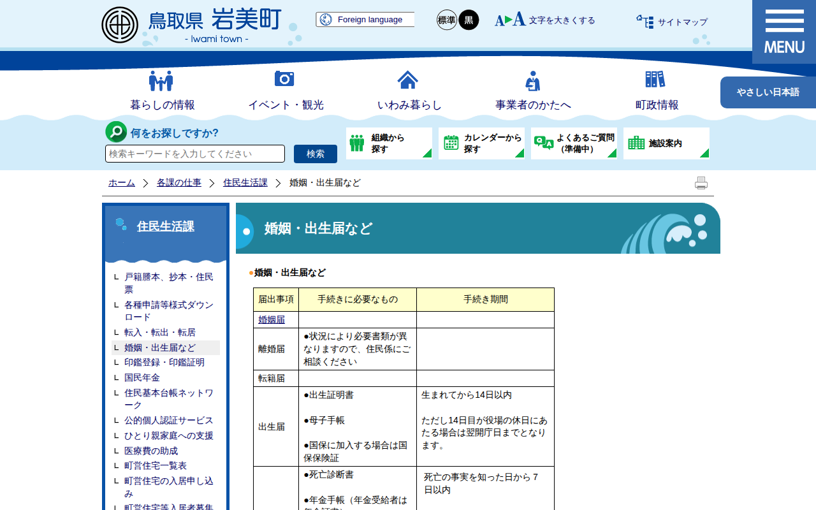This screenshot has height=510, width=816.
Task: Open 町営住宅の入居申し込み in sidebar
Action: (169, 487)
